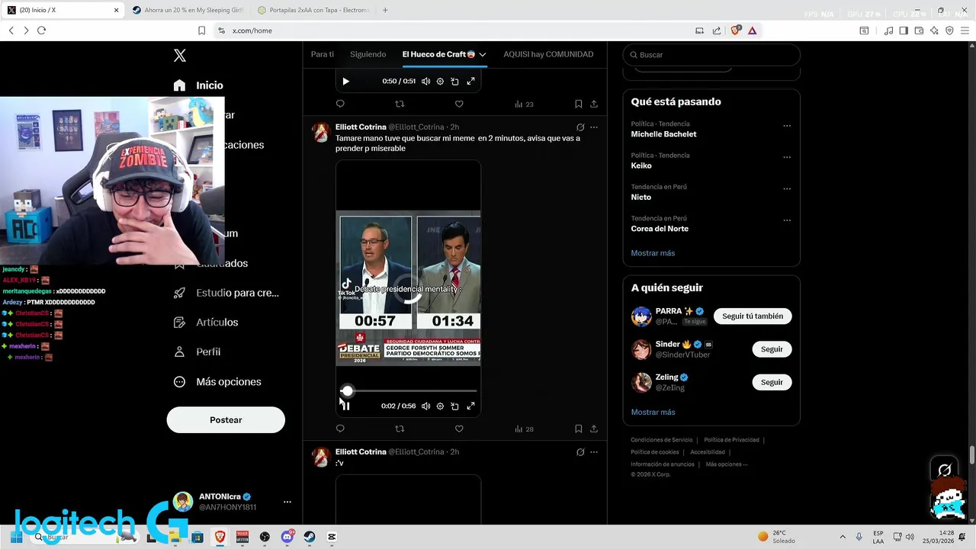The height and width of the screenshot is (549, 976).
Task: Repost the post with 23 views
Action: [x=400, y=104]
